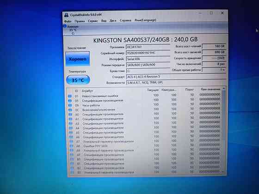Image resolution: width=259 pixels, height=194 pixels.
Task: Click the raw value 000000000001 of Часы работы
Action: click(x=210, y=104)
